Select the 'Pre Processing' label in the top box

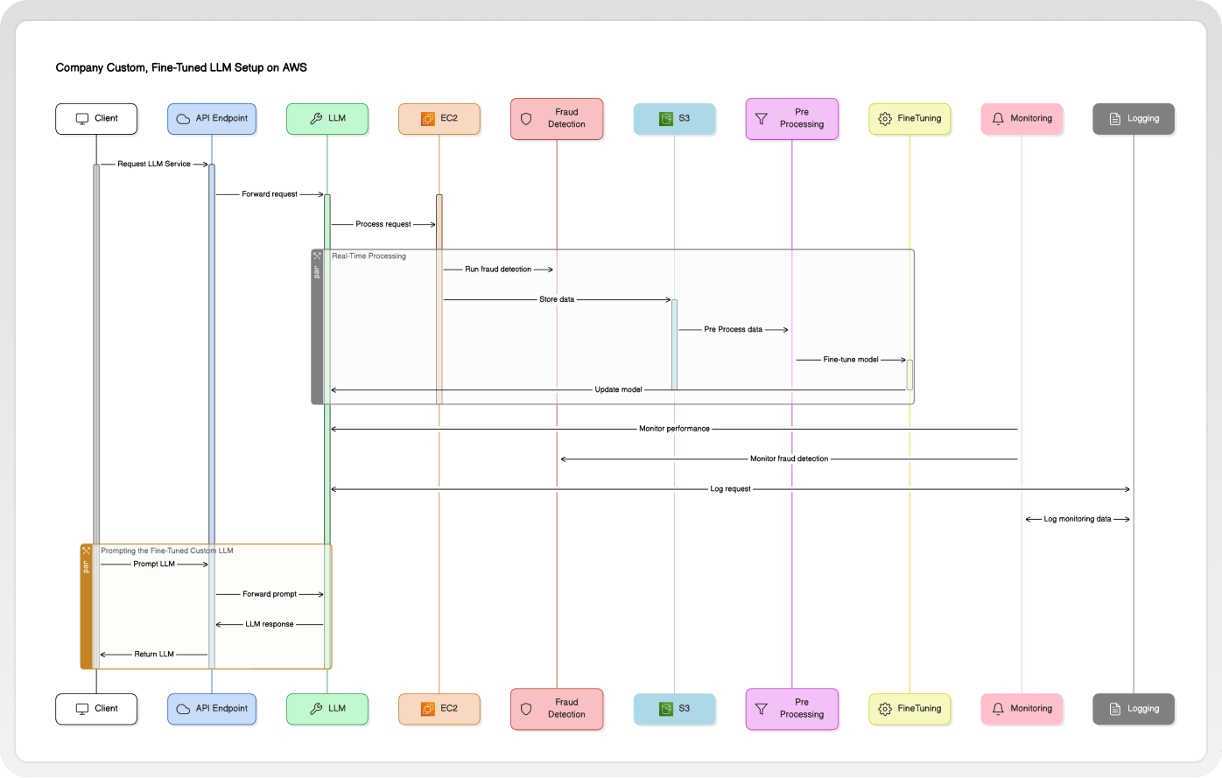802,119
